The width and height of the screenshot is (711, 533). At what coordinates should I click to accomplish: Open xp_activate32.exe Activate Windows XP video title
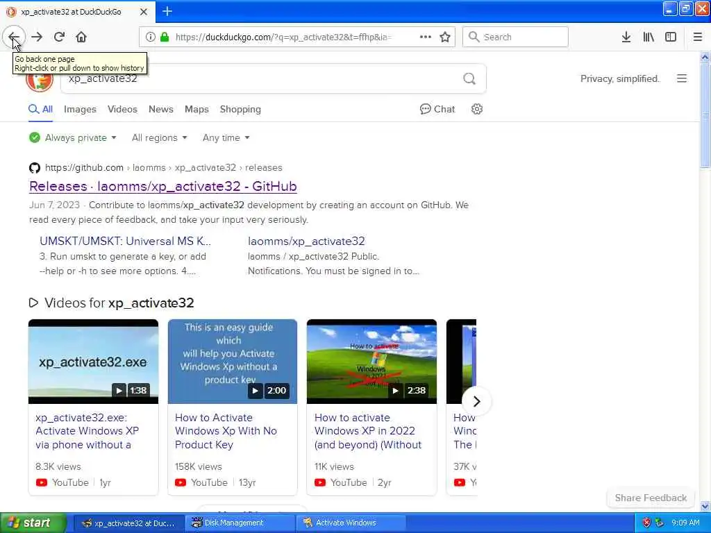[x=87, y=431]
